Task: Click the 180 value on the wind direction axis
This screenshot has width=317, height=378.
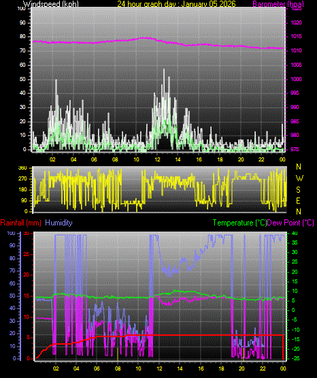Action: (x=22, y=190)
